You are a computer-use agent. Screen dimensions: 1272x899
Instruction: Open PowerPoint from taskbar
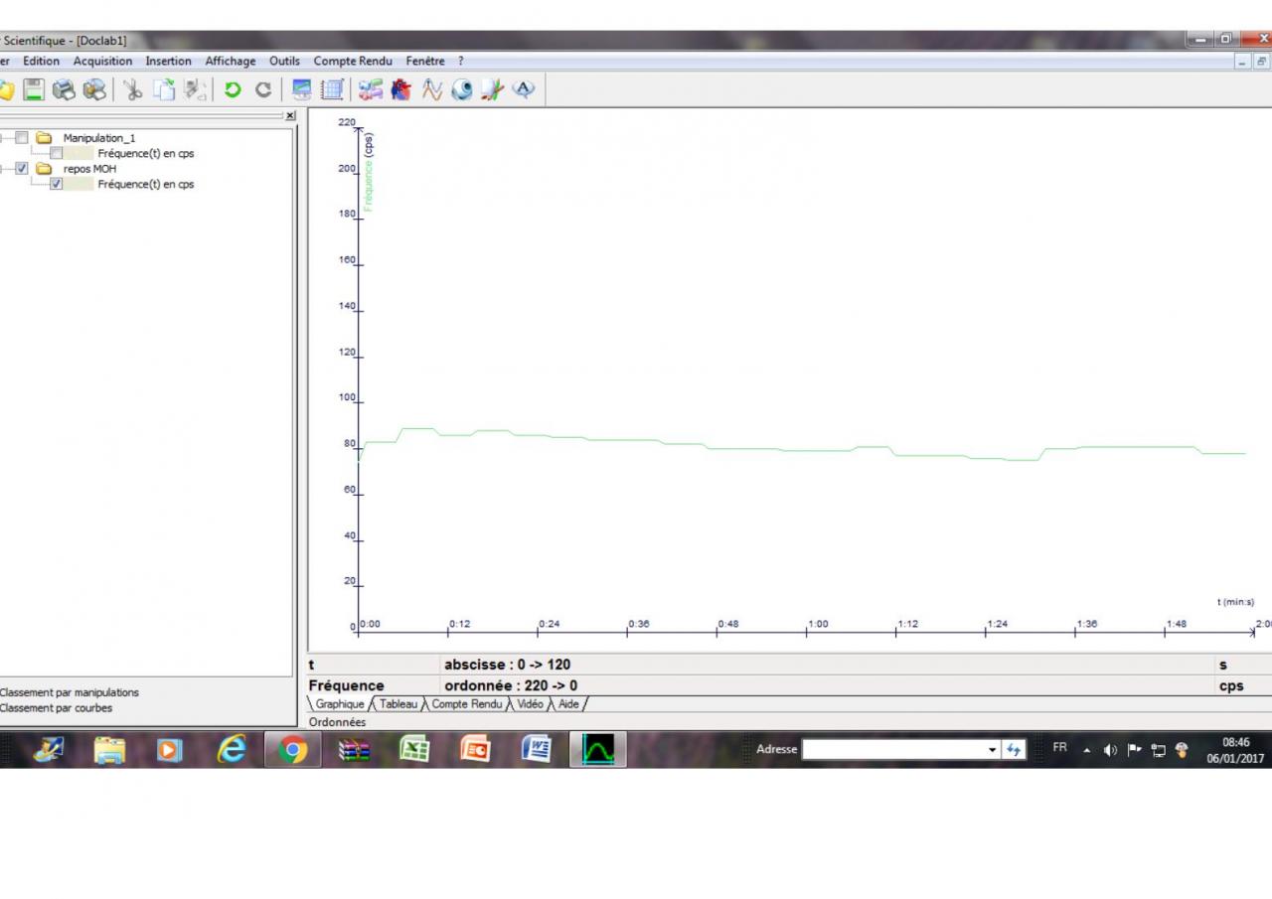click(x=475, y=750)
